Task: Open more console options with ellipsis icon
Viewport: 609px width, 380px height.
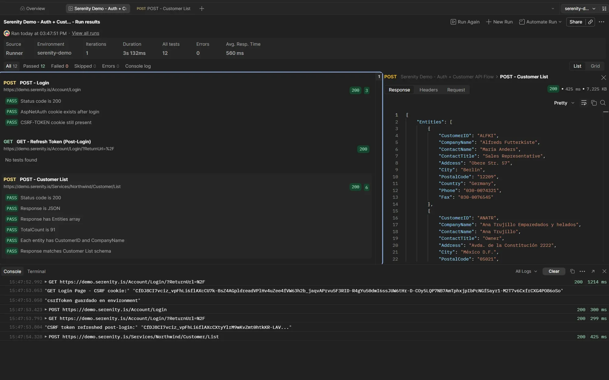Action: 582,271
